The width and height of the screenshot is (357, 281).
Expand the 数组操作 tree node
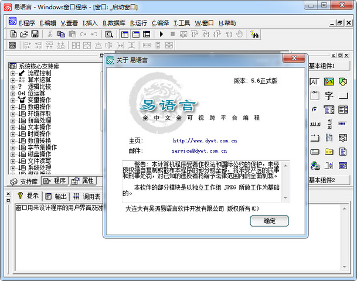(13, 107)
